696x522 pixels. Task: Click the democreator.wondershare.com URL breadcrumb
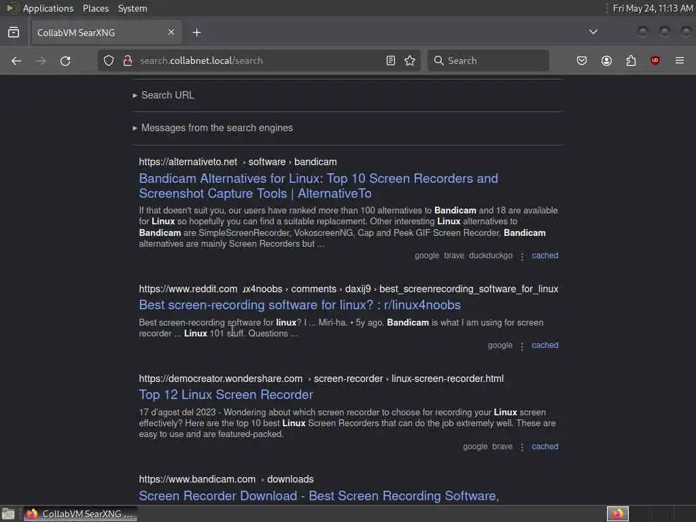click(321, 379)
